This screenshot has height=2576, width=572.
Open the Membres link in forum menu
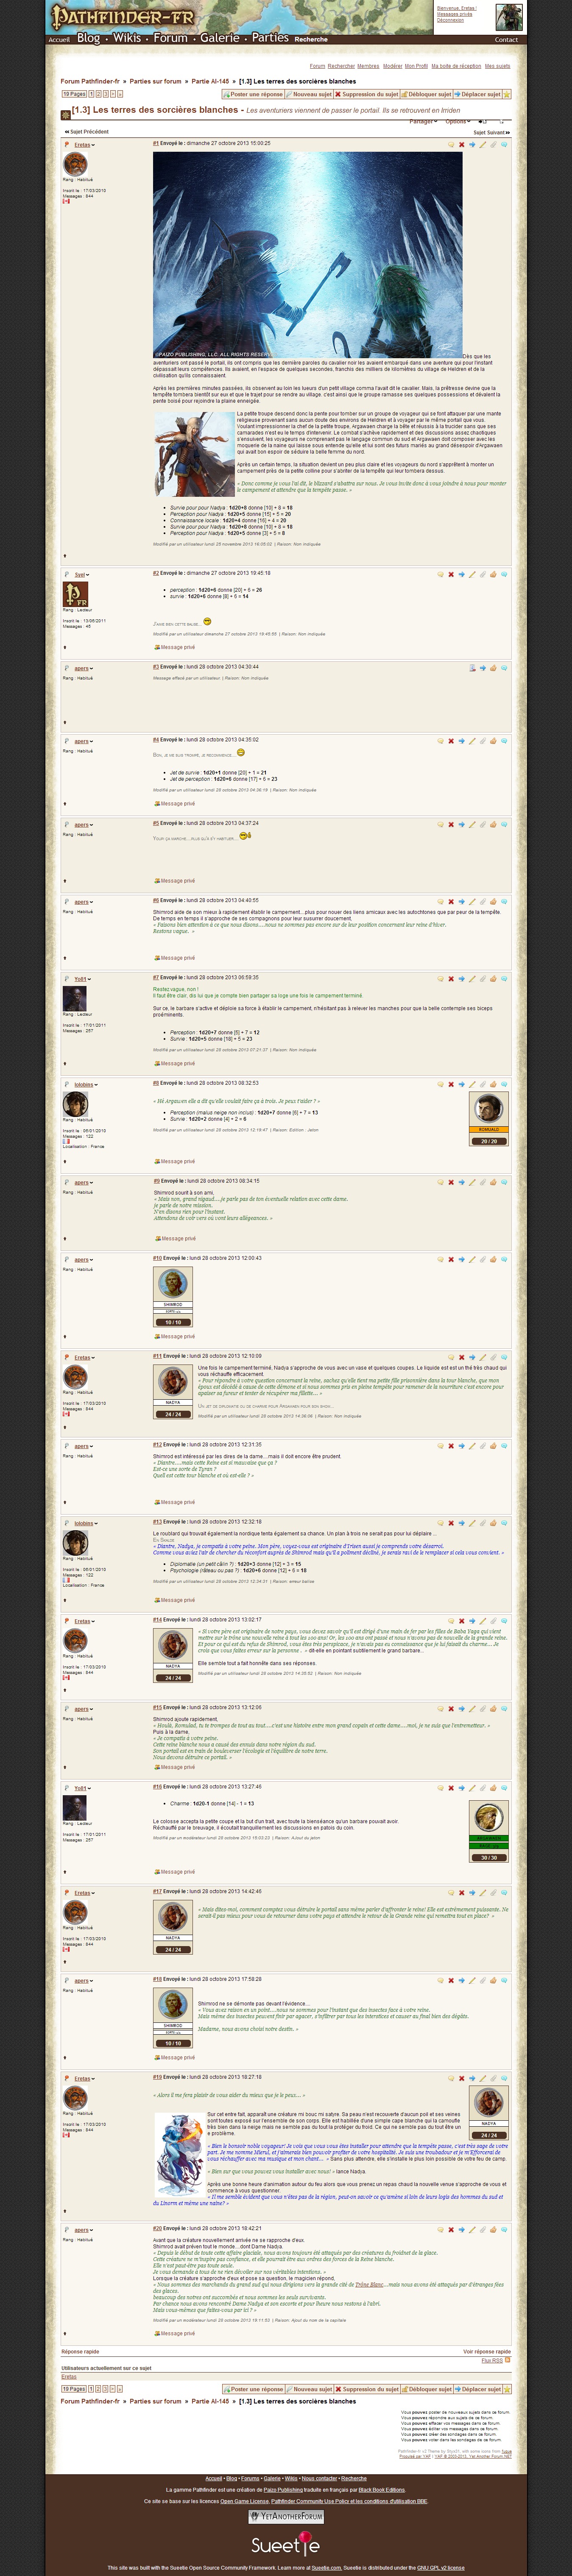pyautogui.click(x=368, y=66)
